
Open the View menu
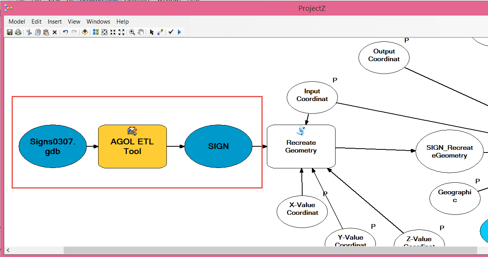pyautogui.click(x=74, y=22)
